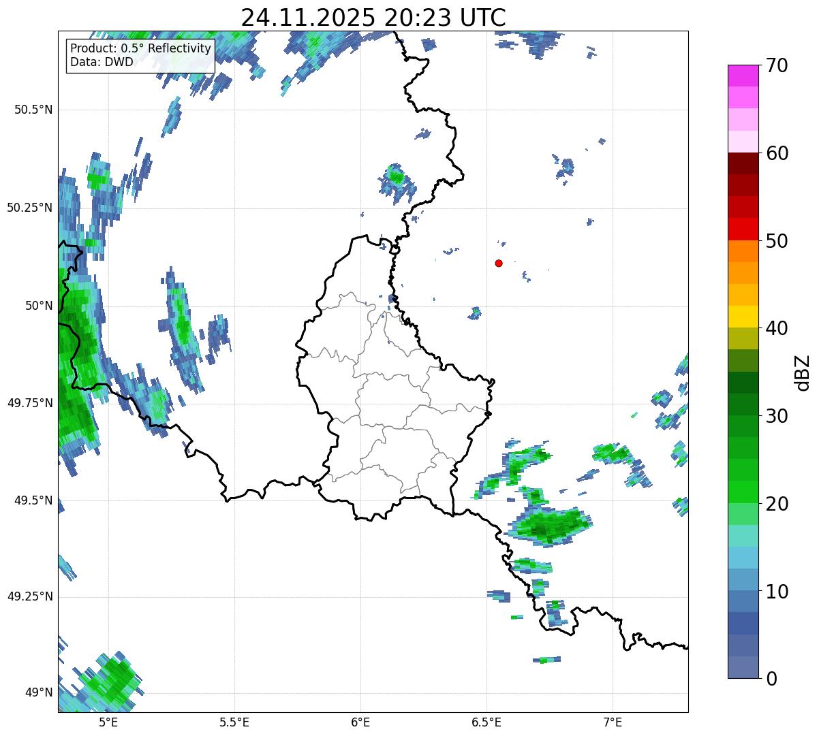Click the orange swatch just below 50 dBZ
The height and width of the screenshot is (736, 819).
[x=743, y=251]
